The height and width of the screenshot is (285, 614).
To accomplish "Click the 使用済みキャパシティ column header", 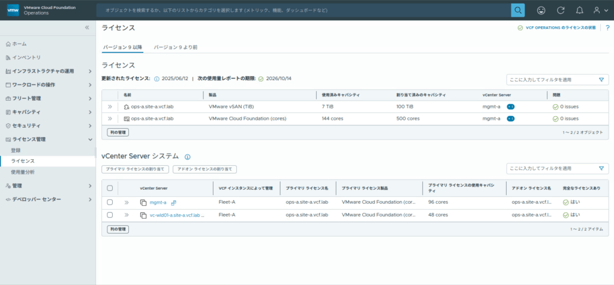I will point(341,95).
